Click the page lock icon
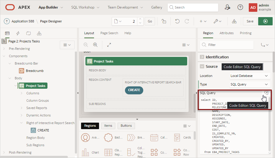Image resolution: width=275 pixels, height=158 pixels. (x=164, y=21)
